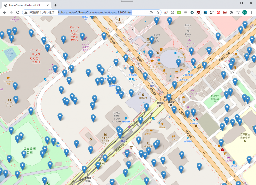This screenshot has width=256, height=185.
Task: Click the marker beside ANNEX label
Action: (x=82, y=36)
